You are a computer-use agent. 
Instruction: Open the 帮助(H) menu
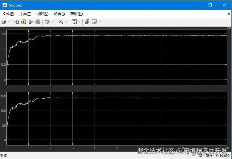point(76,14)
